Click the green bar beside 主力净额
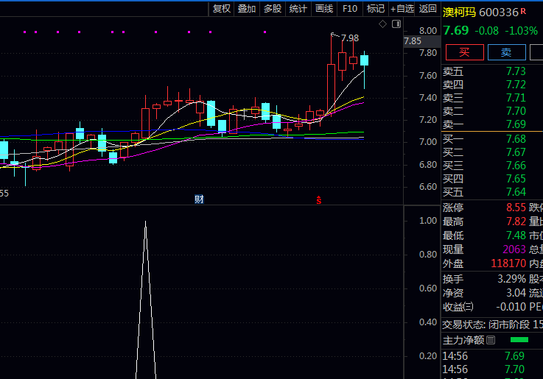 pos(519,339)
